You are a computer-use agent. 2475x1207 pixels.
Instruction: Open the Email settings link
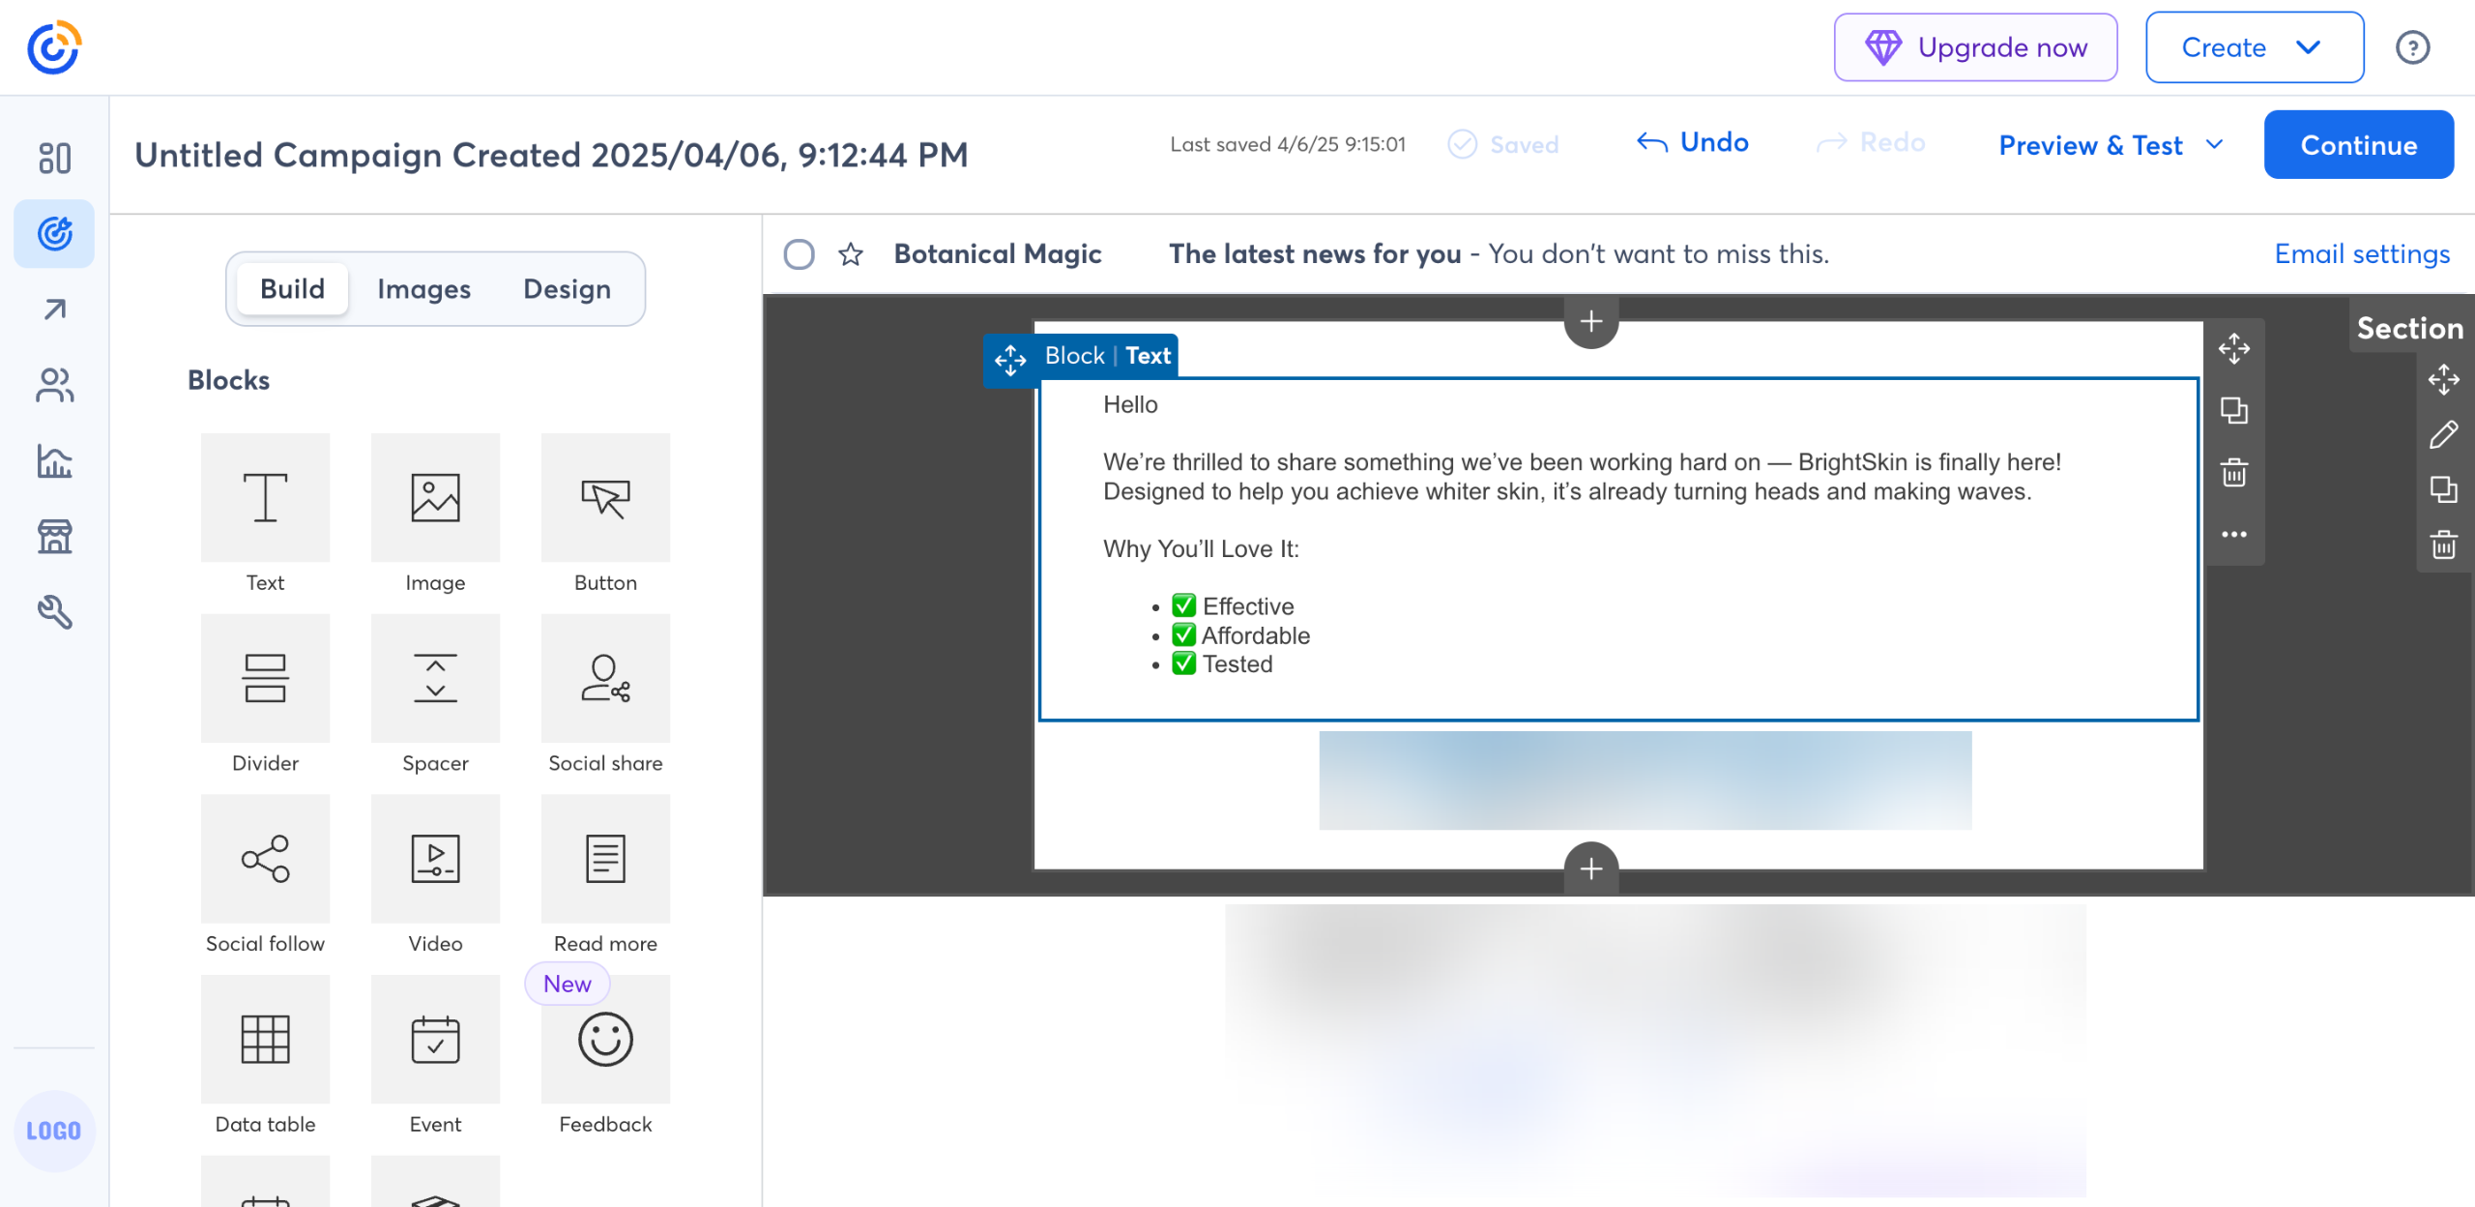pyautogui.click(x=2361, y=253)
